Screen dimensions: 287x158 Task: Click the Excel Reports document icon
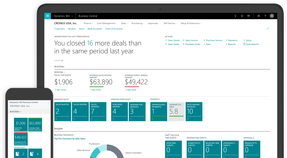[244, 44]
